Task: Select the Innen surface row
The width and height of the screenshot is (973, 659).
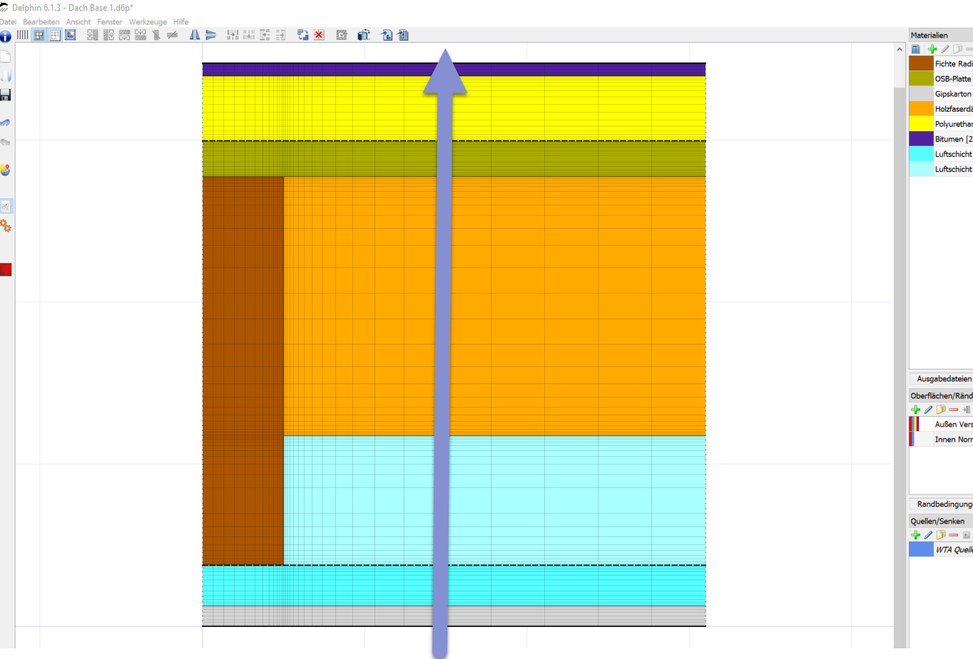Action: 941,439
